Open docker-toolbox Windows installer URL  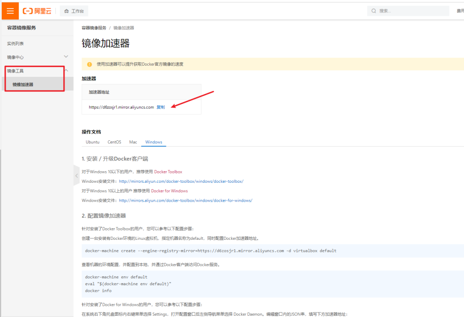coord(181,181)
